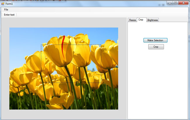Minimize the Form1 window
The height and width of the screenshot is (120, 190).
(x=170, y=3)
